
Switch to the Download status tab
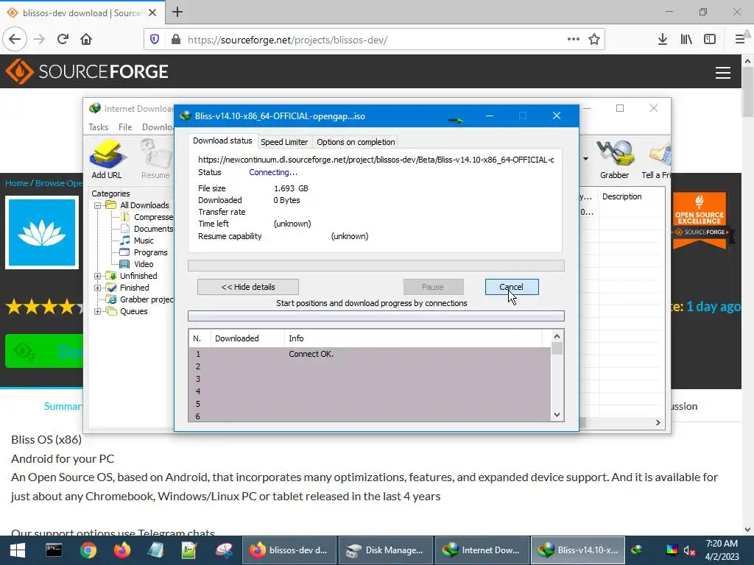click(222, 141)
